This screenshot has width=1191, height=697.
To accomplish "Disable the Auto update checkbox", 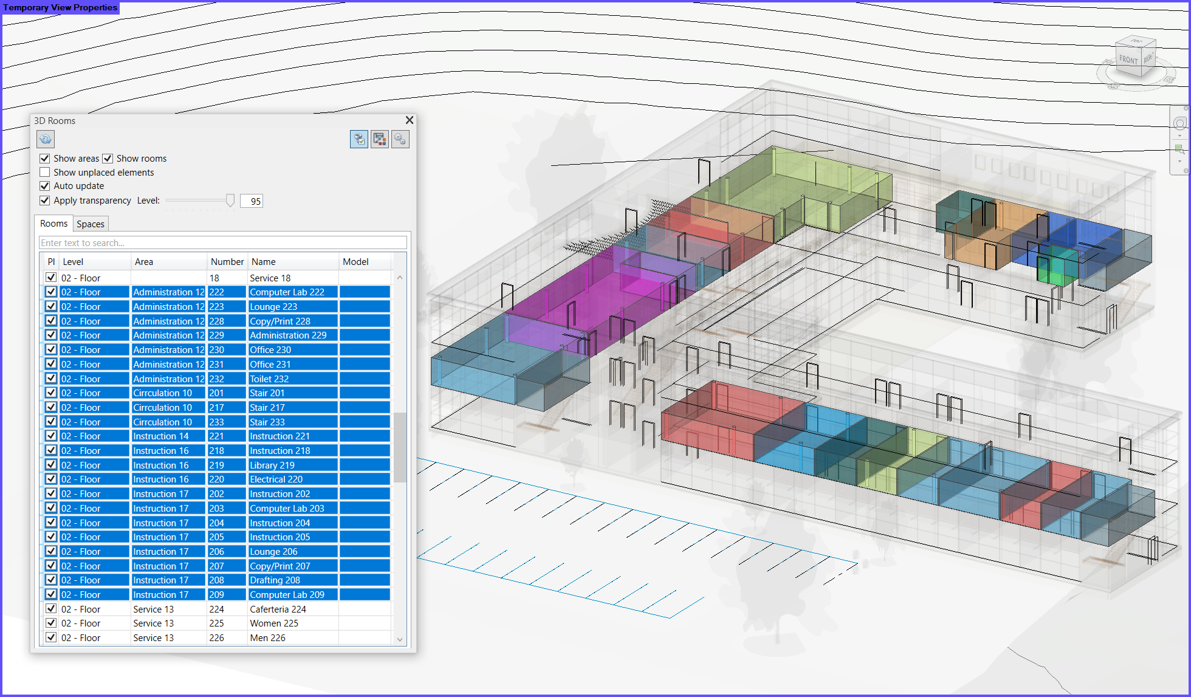I will click(x=45, y=186).
